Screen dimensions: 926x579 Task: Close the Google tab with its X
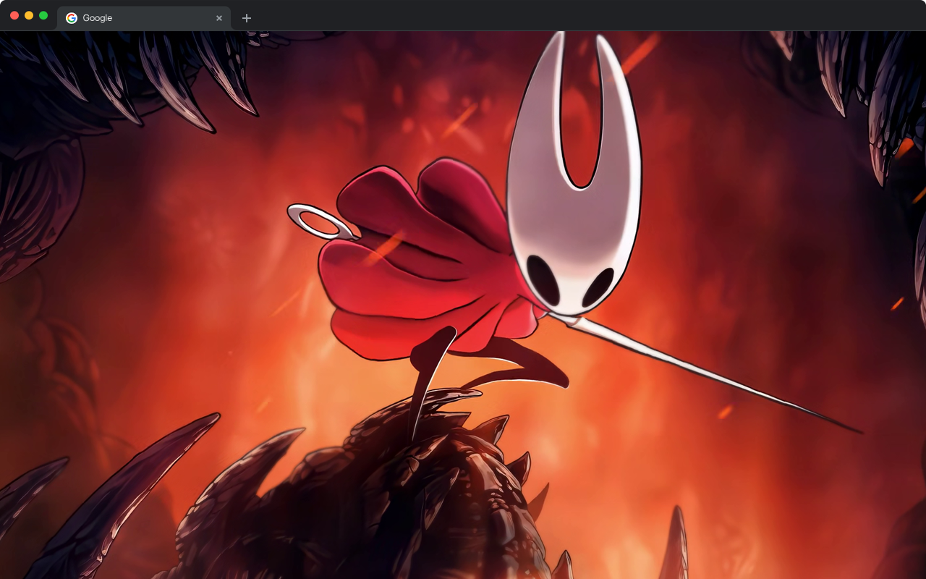(219, 18)
